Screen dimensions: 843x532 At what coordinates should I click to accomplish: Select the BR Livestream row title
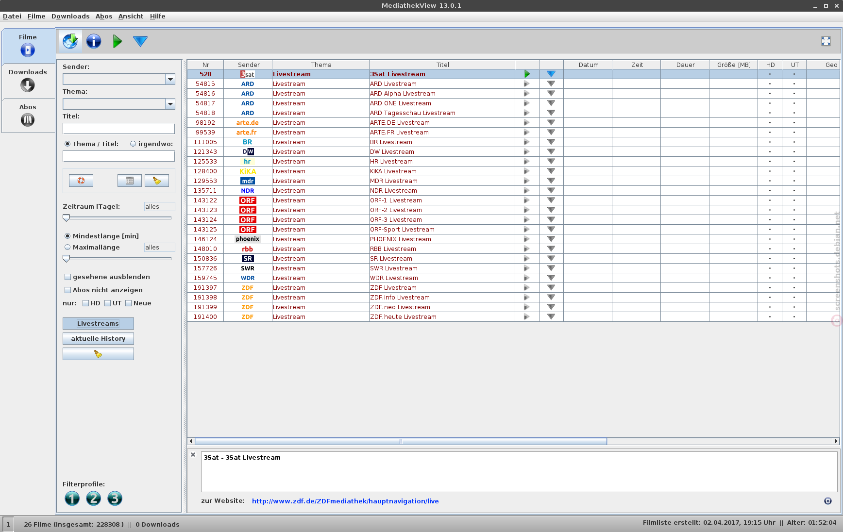point(391,142)
